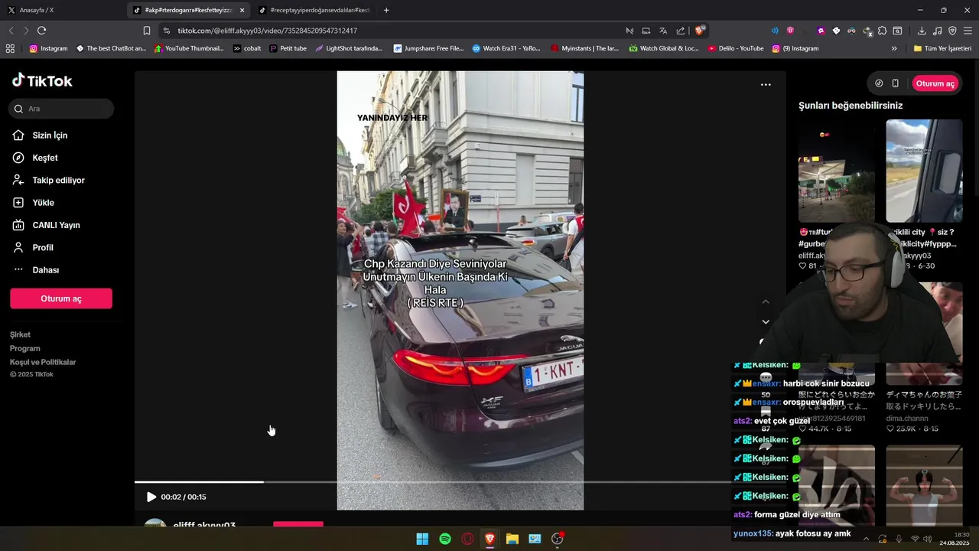Open YouTube Thumbnail bookmark
Image resolution: width=979 pixels, height=551 pixels.
[x=189, y=48]
